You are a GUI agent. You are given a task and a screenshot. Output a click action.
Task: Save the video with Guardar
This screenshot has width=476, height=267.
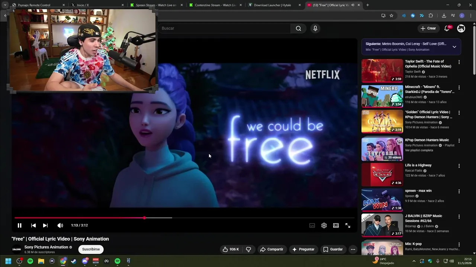(333, 249)
